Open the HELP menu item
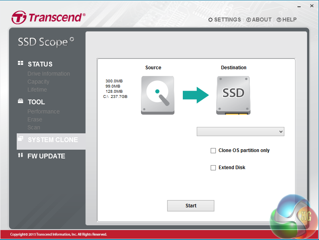This screenshot has width=319, height=240. (x=286, y=20)
